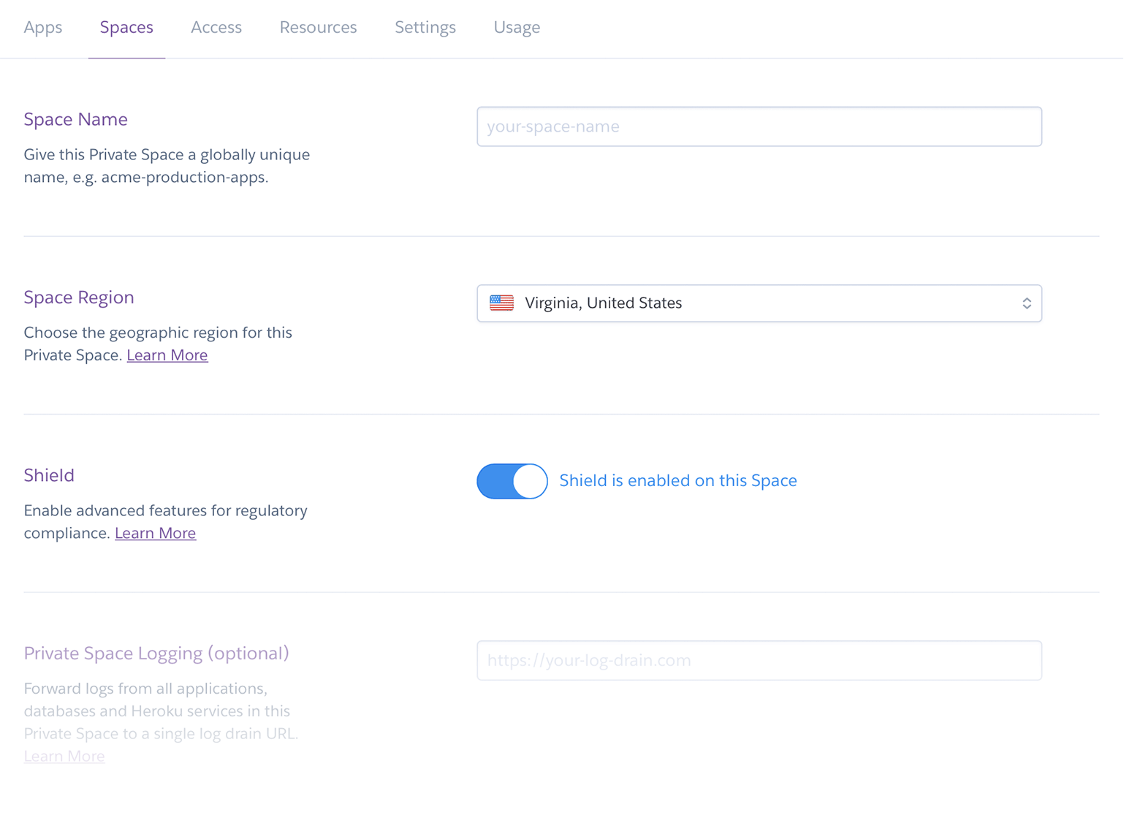This screenshot has width=1124, height=829.
Task: Go to the Resources tab
Action: point(318,27)
